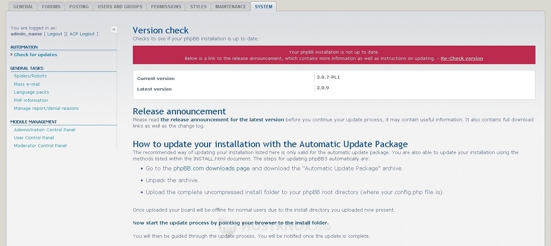The width and height of the screenshot is (551, 246).
Task: Open Manage report/denial reasons
Action: pyautogui.click(x=46, y=108)
